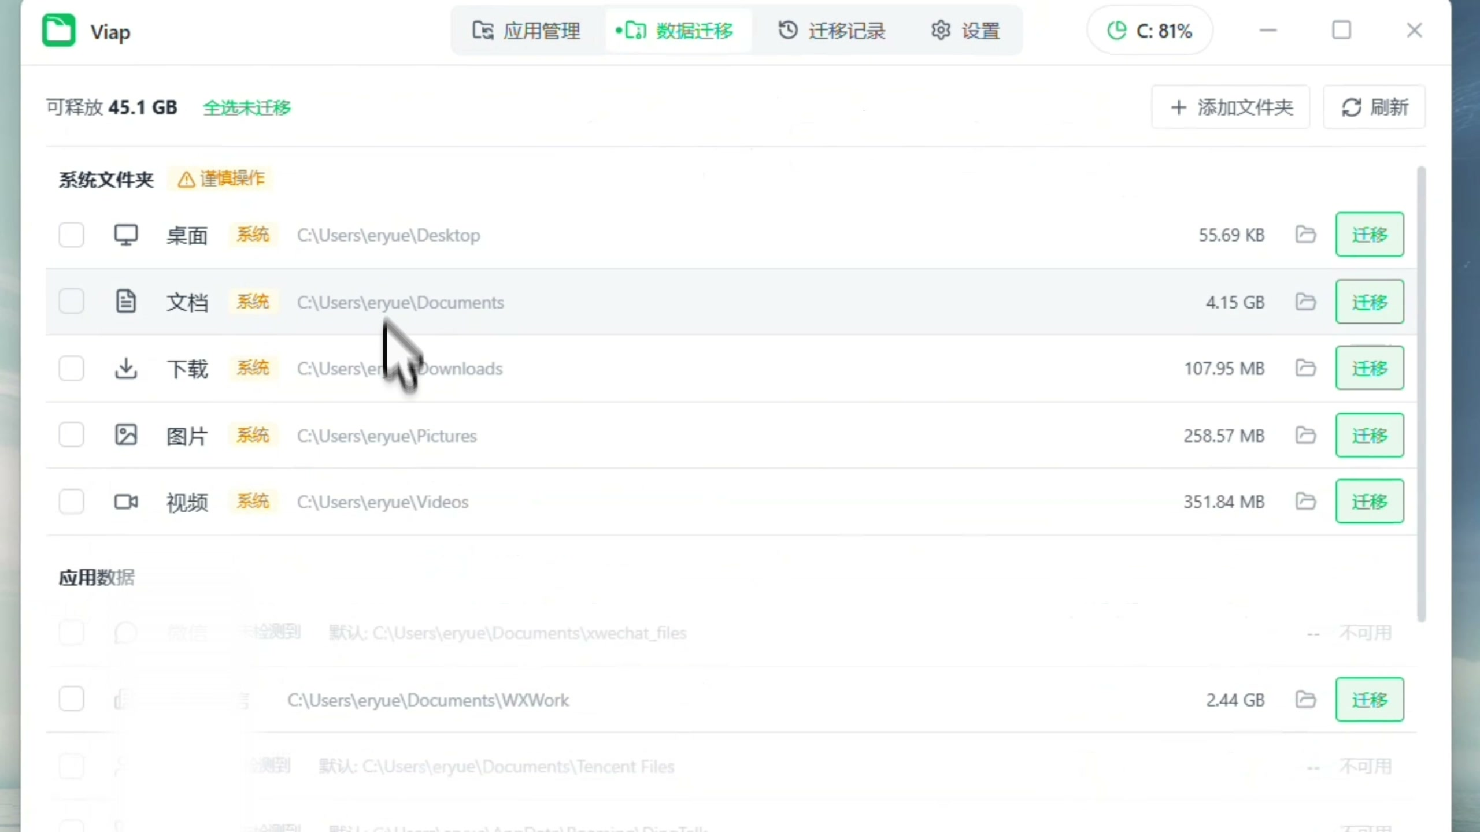The width and height of the screenshot is (1480, 832).
Task: Check the 桌面 Desktop checkbox
Action: click(x=72, y=235)
